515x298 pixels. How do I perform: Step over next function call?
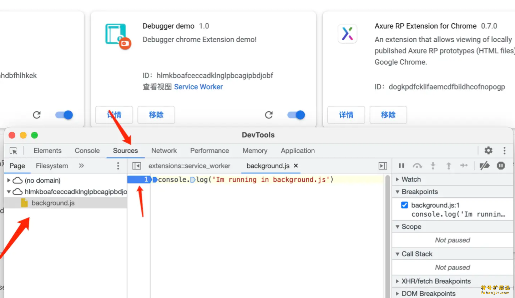(x=417, y=166)
